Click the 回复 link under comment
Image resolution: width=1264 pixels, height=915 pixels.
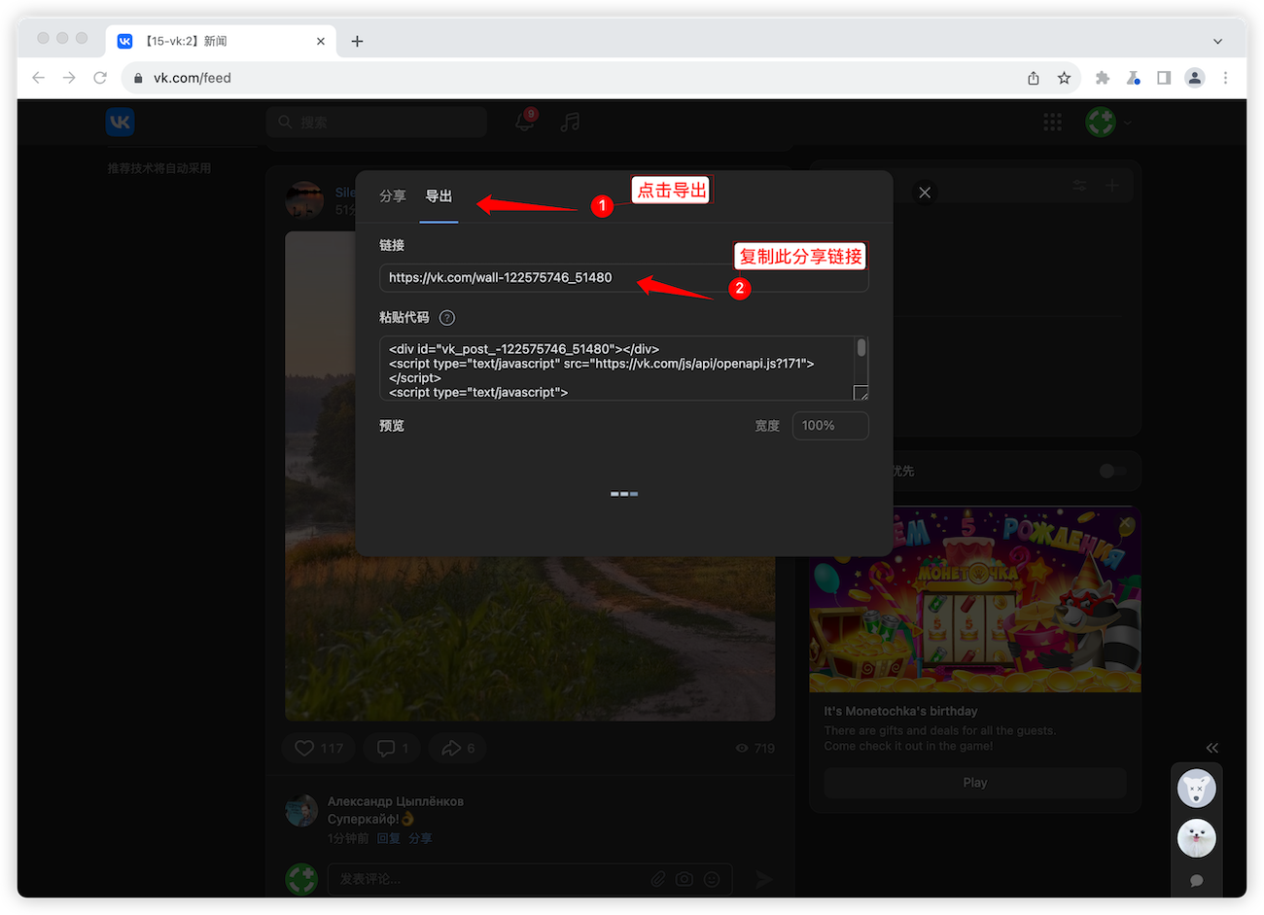tap(388, 838)
